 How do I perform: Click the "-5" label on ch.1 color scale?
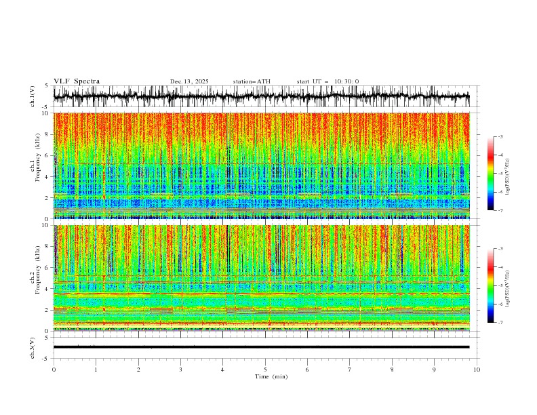(500, 174)
